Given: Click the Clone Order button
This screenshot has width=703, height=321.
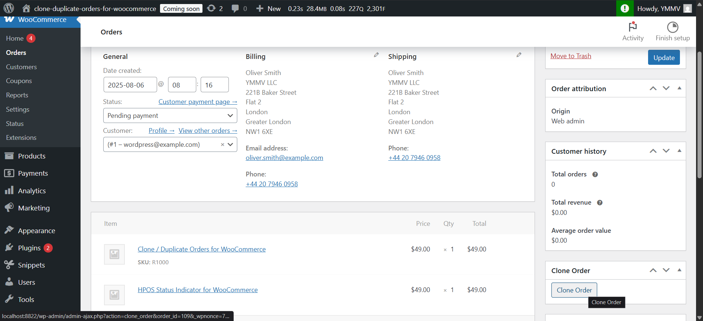Looking at the screenshot, I should click(x=574, y=290).
